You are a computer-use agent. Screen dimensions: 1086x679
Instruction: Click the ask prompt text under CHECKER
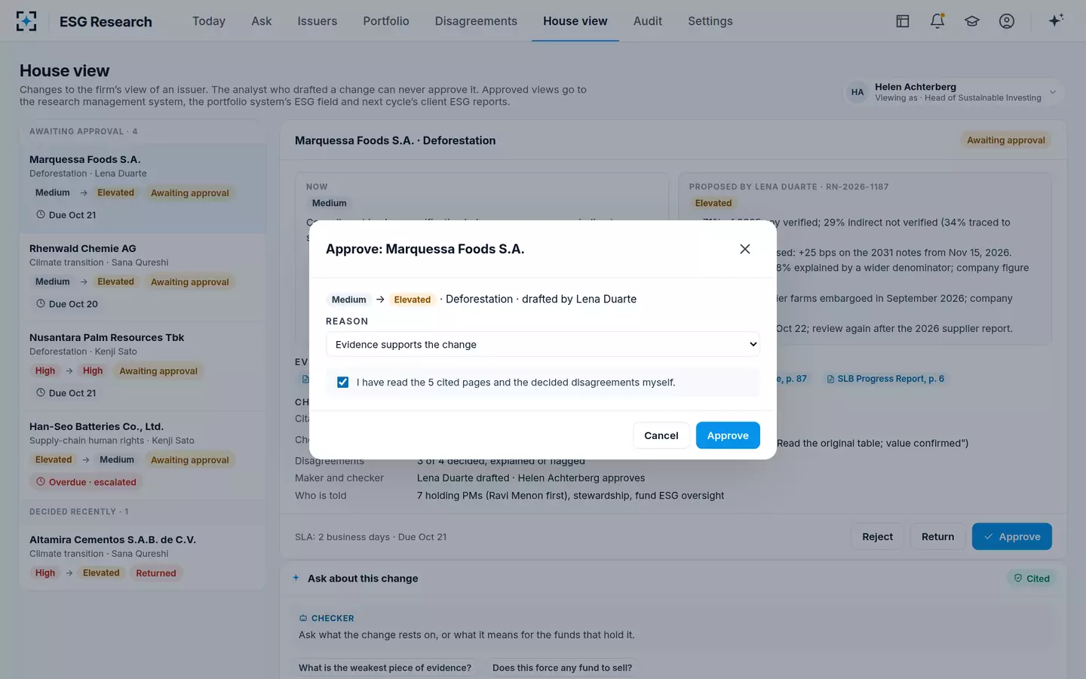467,635
